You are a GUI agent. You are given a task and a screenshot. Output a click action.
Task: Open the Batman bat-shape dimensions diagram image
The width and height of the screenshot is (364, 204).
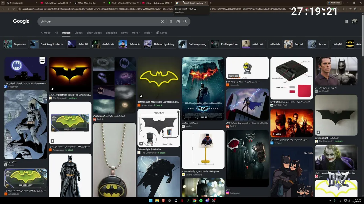pos(159,128)
